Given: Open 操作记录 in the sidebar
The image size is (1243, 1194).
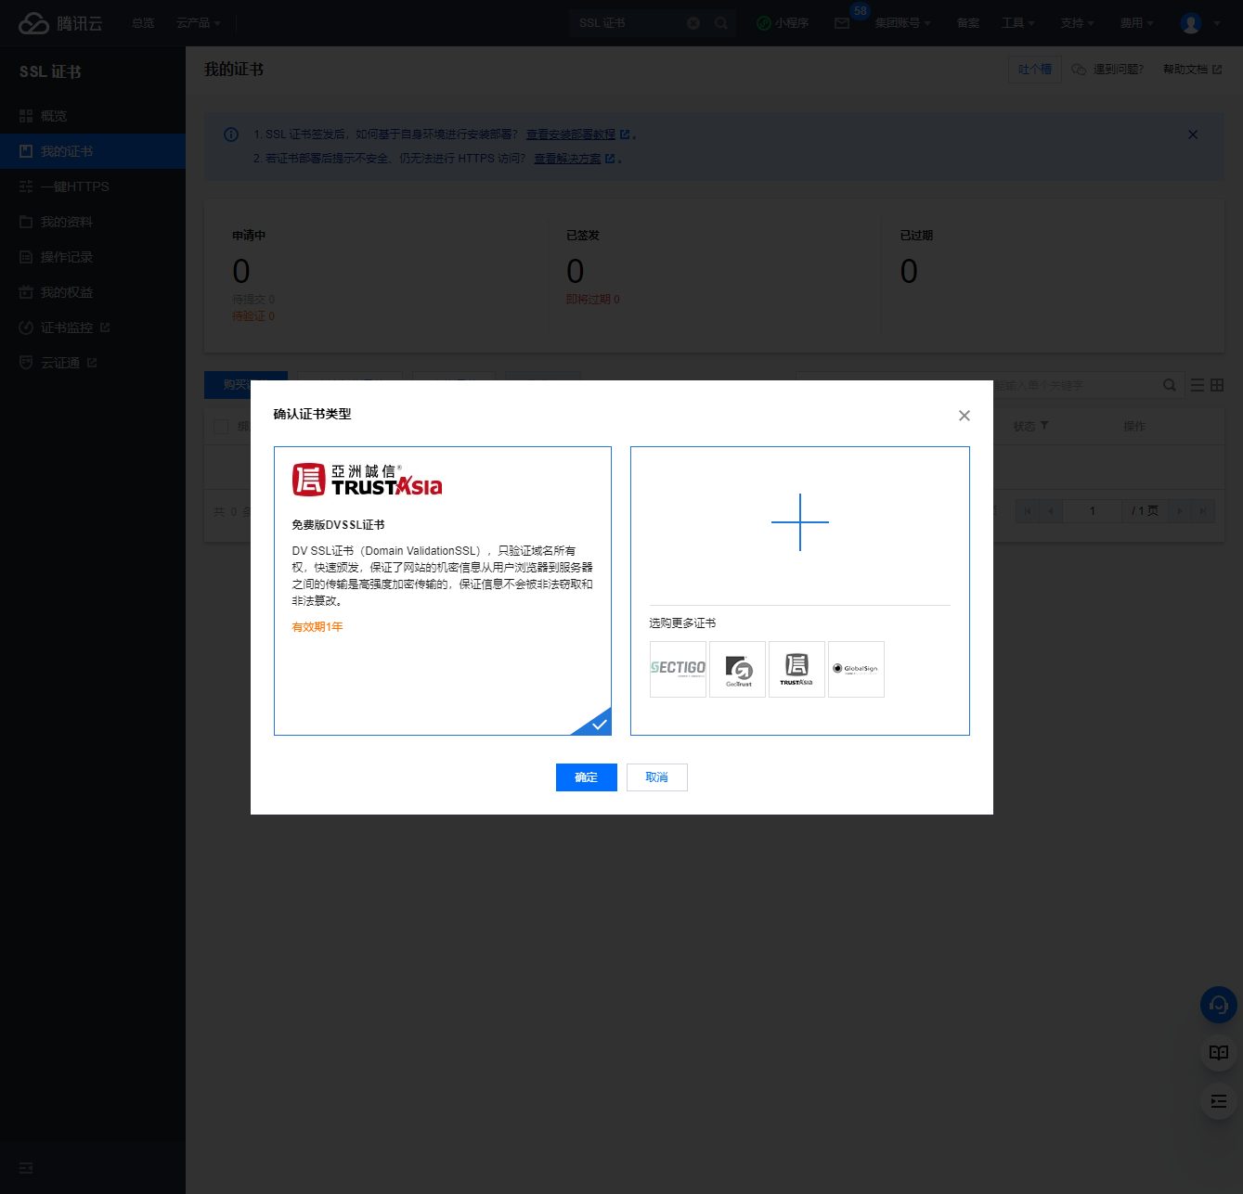Looking at the screenshot, I should tap(93, 257).
